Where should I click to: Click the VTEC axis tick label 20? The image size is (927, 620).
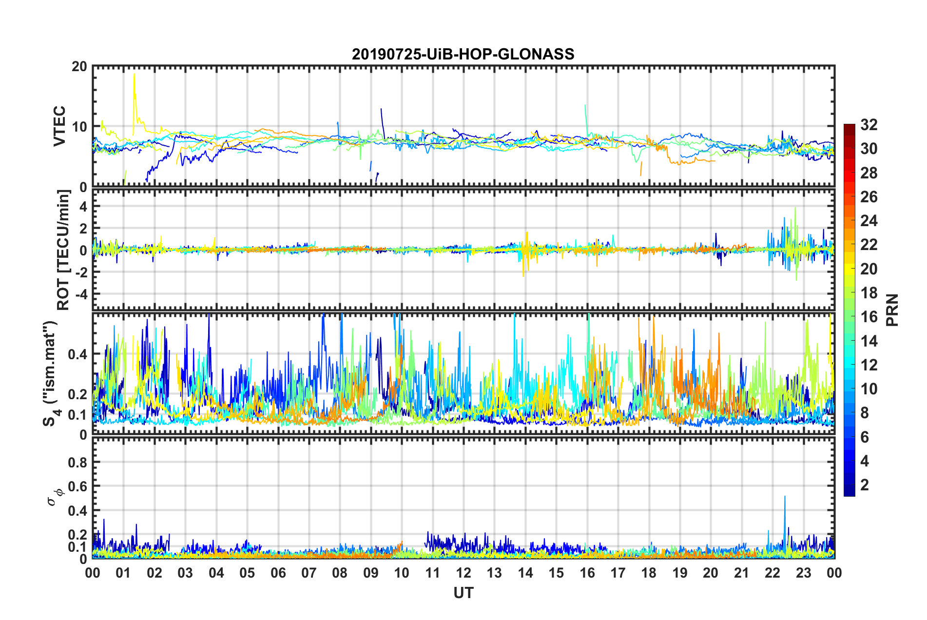point(79,67)
